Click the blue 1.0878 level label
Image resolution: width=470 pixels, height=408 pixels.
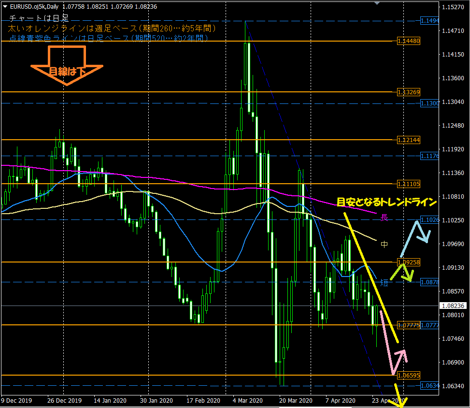pyautogui.click(x=429, y=282)
